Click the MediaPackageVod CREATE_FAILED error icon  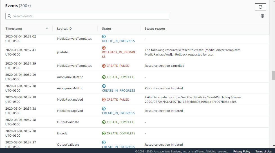pos(104,99)
